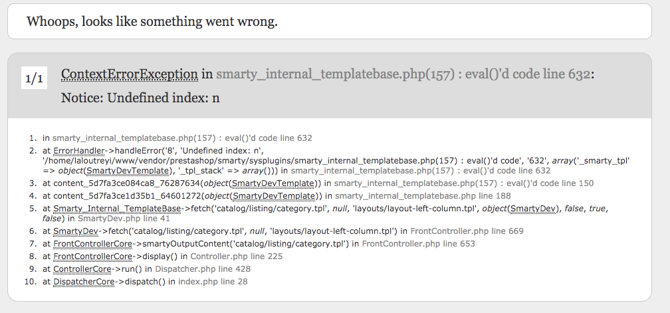Open Dispatcher.php line 428 link

point(203,268)
